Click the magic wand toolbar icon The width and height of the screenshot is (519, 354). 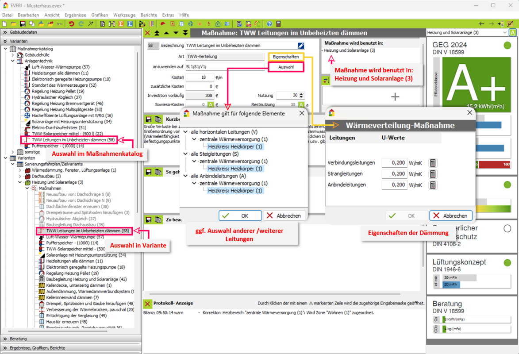tap(90, 24)
